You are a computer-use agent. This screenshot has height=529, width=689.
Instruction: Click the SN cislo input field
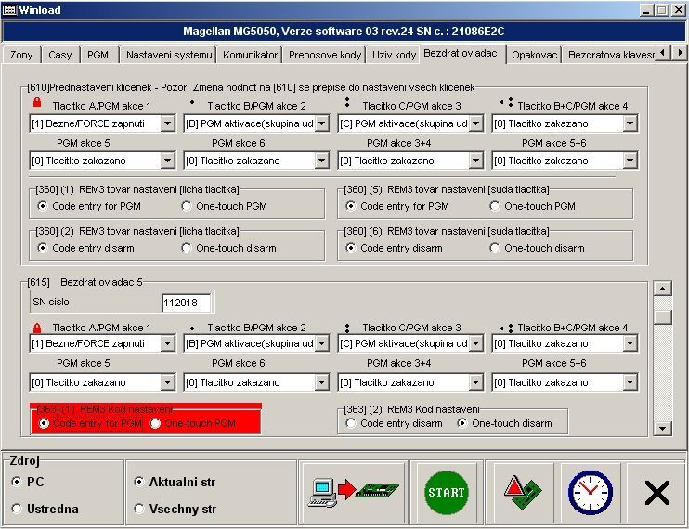point(186,303)
